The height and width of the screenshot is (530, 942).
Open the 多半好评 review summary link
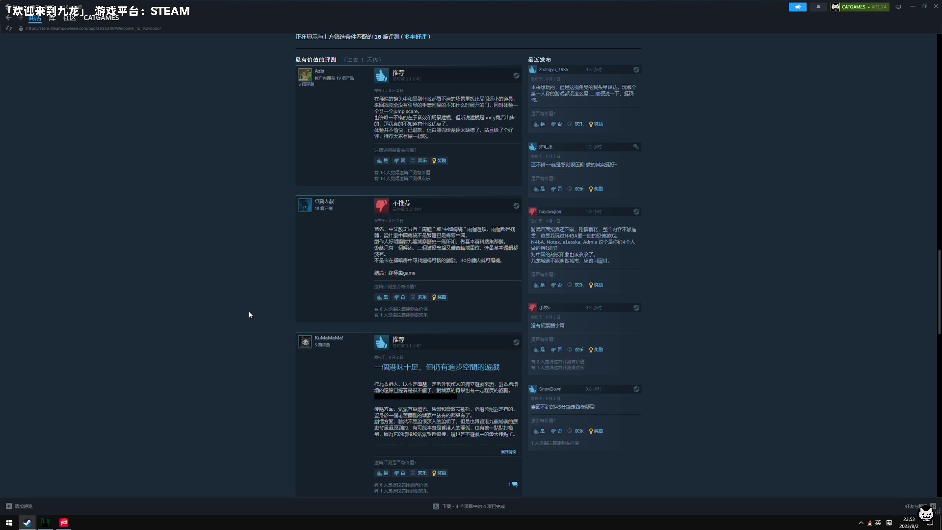(416, 37)
